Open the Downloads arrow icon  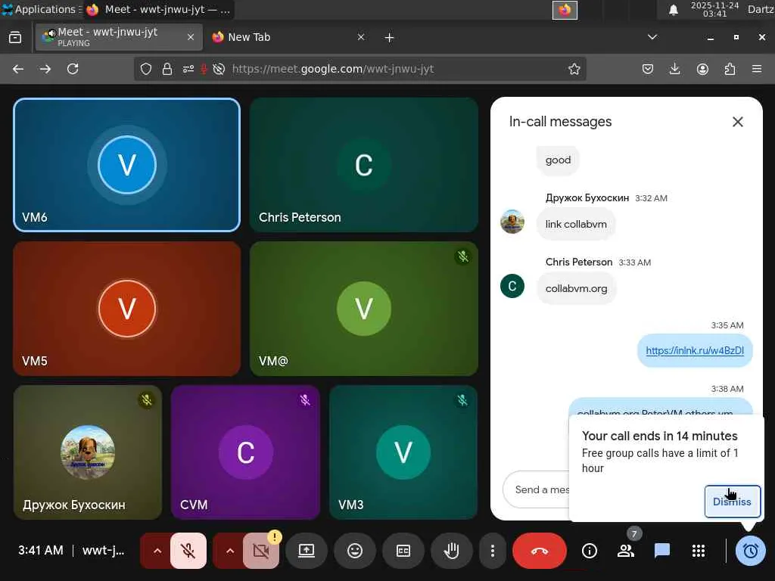(674, 69)
